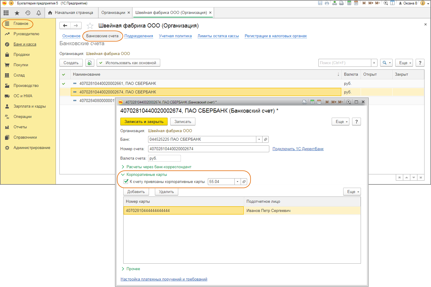Open the Еще menu above the cards table
This screenshot has width=431, height=287.
click(352, 192)
